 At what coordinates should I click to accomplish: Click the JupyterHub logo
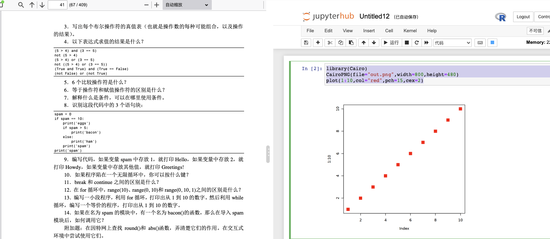coord(328,16)
